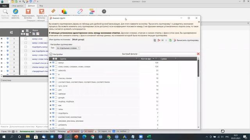Screen dimensions: 250x140
Task: Open the Новости bottom tab
Action: click(x=4, y=127)
